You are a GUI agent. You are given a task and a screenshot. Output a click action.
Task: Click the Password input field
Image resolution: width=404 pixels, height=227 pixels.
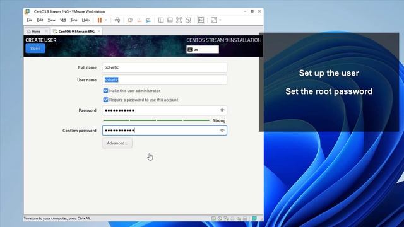pos(164,110)
